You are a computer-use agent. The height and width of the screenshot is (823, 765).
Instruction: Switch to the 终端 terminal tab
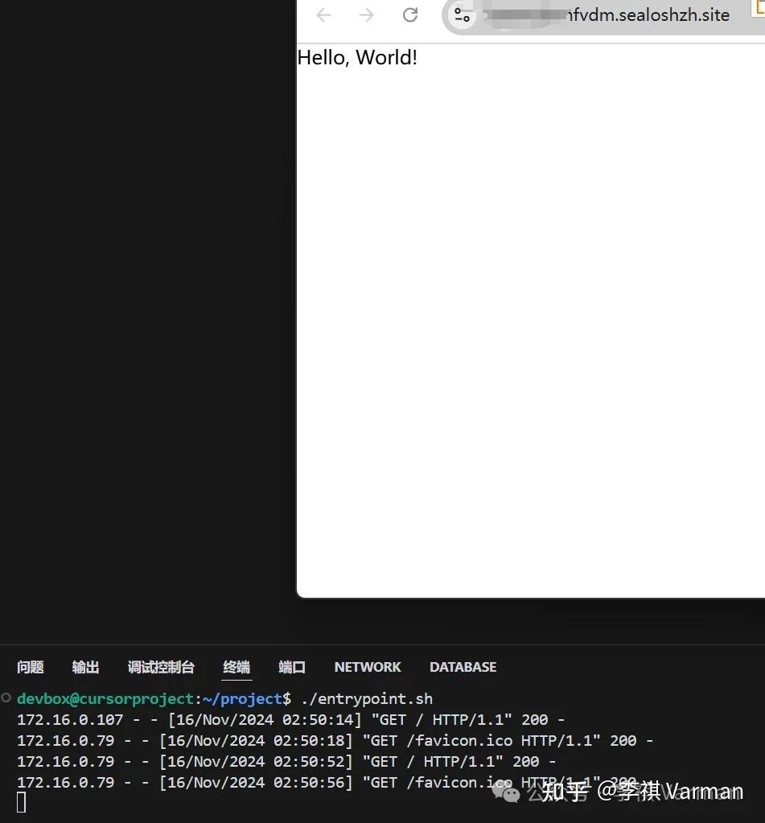tap(236, 667)
